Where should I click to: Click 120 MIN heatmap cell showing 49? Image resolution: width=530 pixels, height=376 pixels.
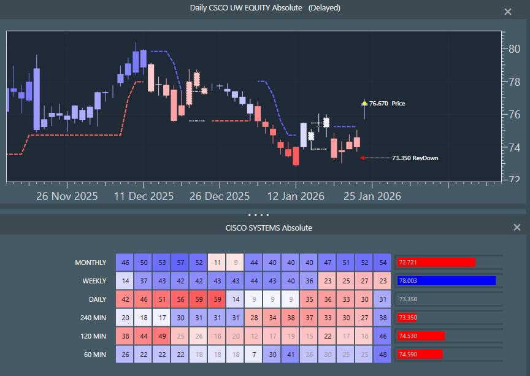pos(162,336)
